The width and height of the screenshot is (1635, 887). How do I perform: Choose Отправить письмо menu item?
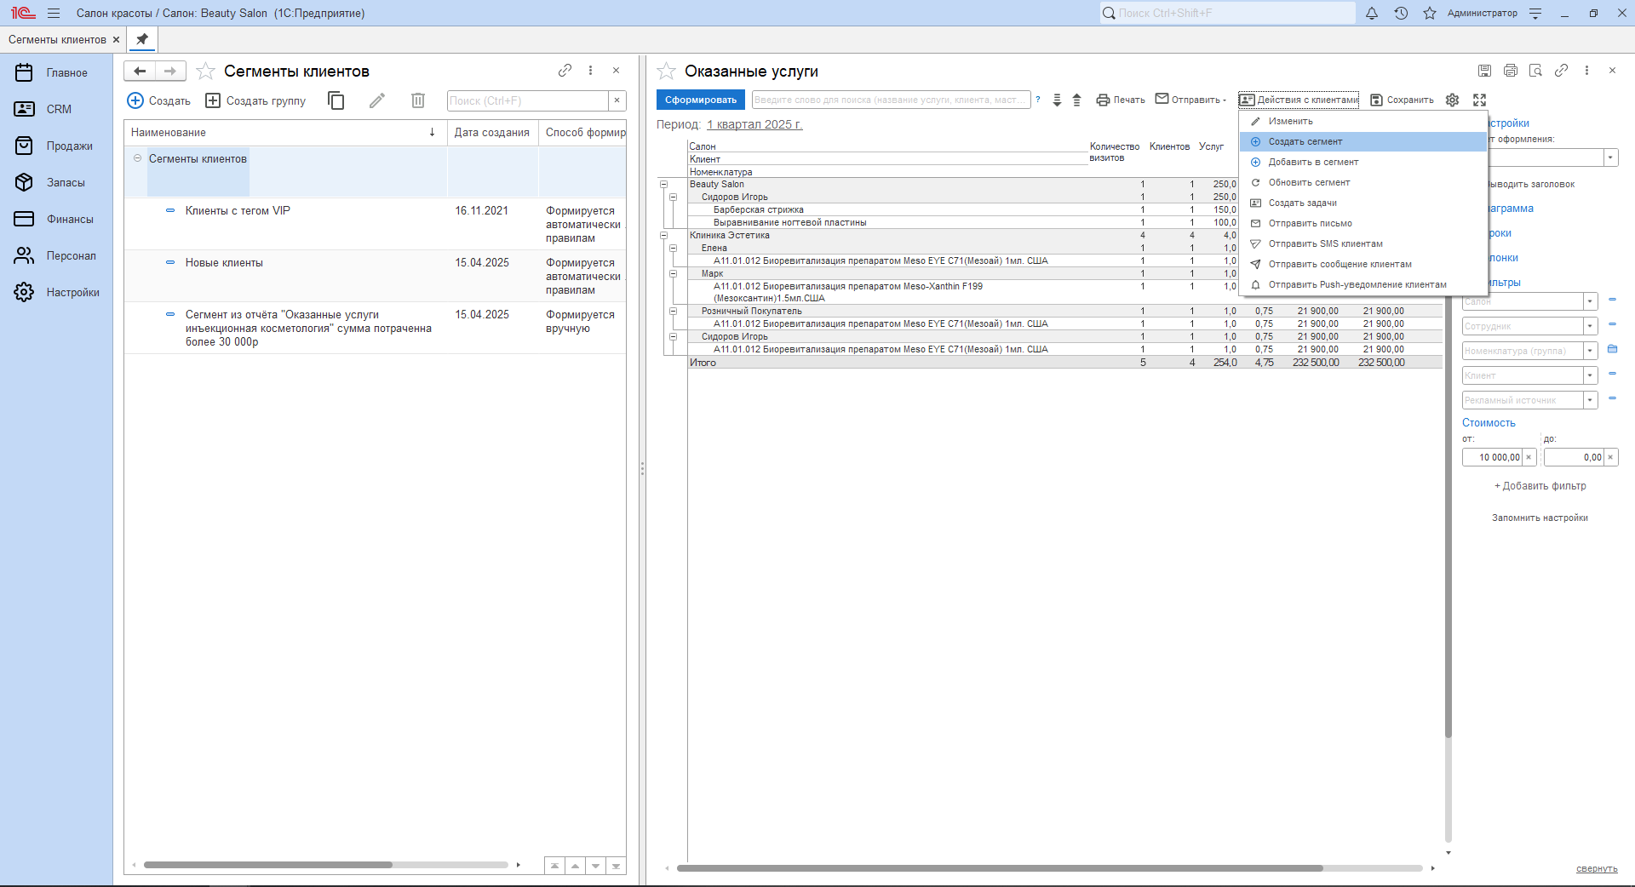coord(1362,223)
